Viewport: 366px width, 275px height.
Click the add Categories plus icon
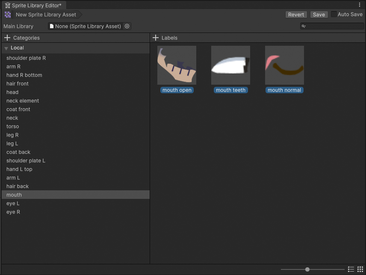7,38
